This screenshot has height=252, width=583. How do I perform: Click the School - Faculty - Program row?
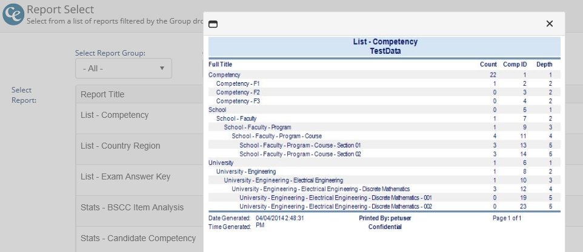(x=258, y=128)
